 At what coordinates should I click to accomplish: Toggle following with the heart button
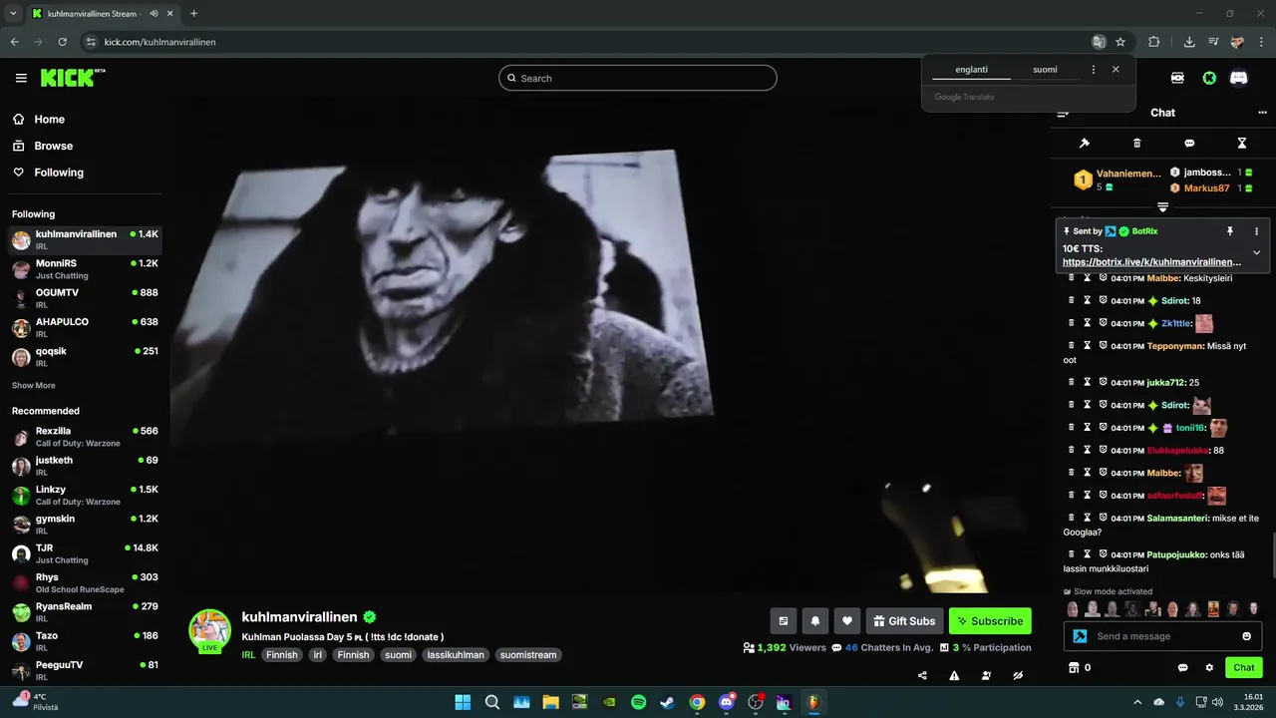tap(847, 621)
